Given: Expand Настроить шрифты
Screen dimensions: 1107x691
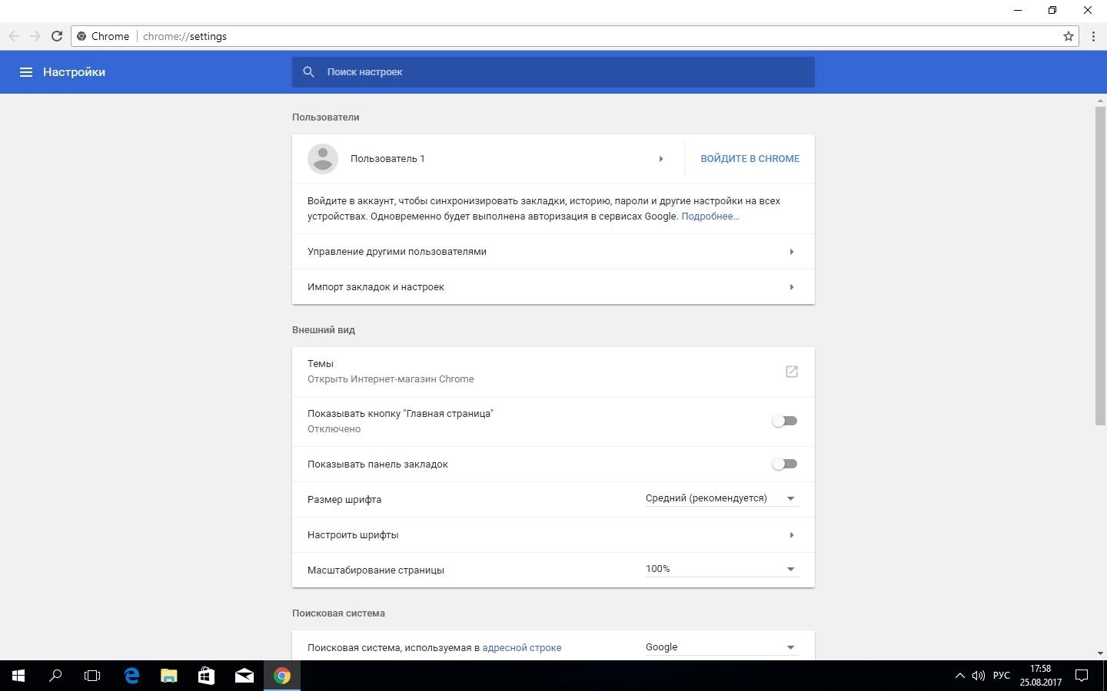Looking at the screenshot, I should [791, 535].
